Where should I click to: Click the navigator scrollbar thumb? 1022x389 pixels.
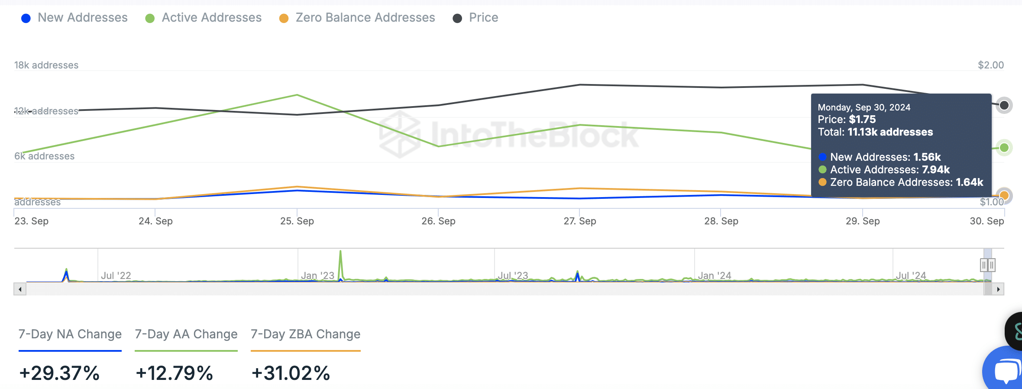click(x=988, y=289)
